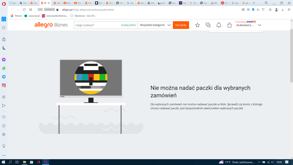This screenshot has width=293, height=165.
Task: Open Easy Setup sliders icon
Action: click(289, 9)
